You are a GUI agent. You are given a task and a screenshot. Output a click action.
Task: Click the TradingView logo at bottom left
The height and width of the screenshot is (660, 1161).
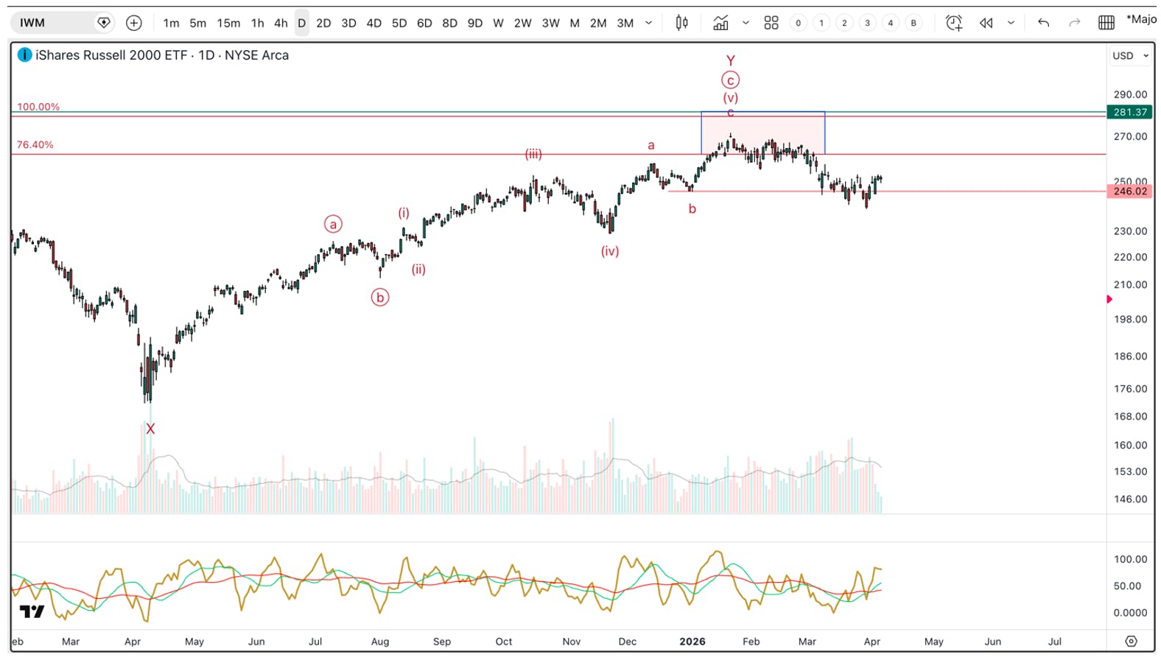[32, 611]
